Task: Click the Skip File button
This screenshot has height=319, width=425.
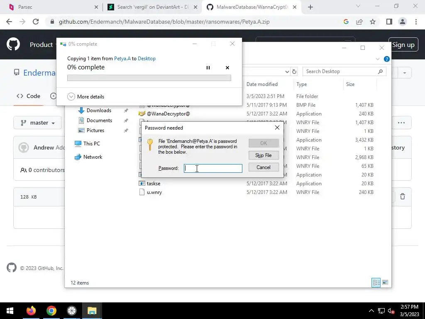Action: coord(264,155)
